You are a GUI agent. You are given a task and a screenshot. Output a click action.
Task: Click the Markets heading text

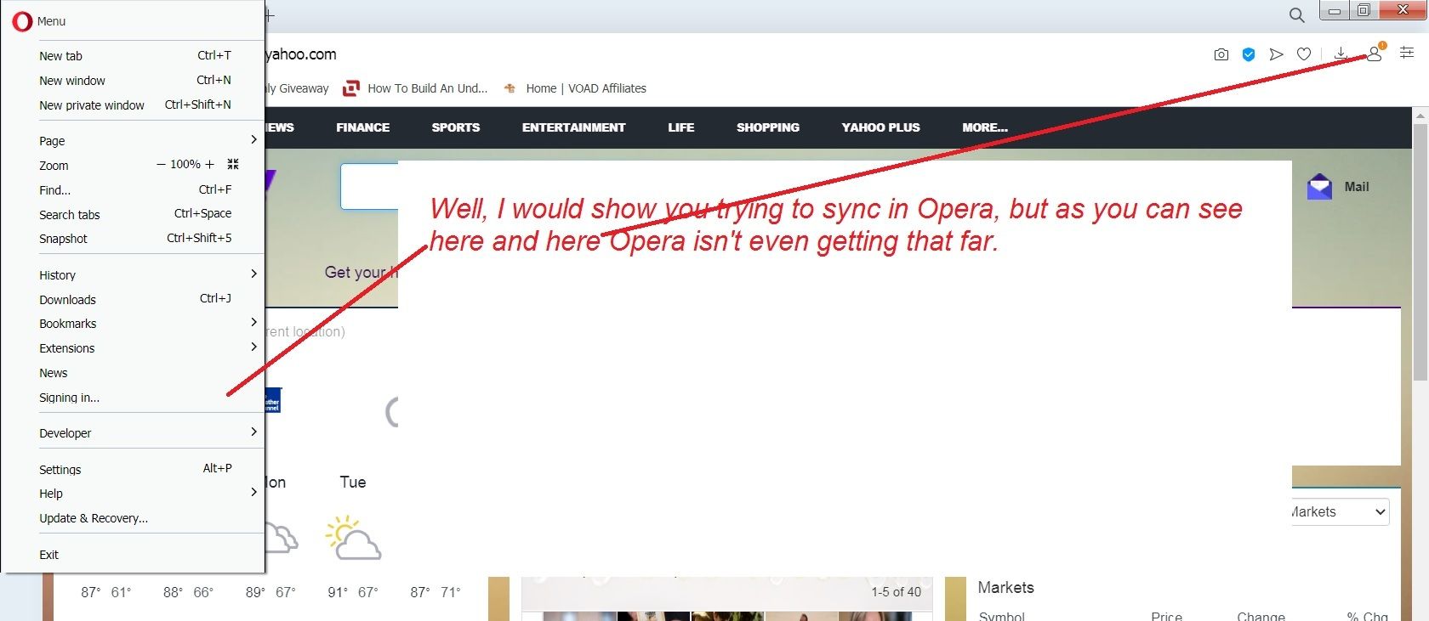pos(1005,588)
